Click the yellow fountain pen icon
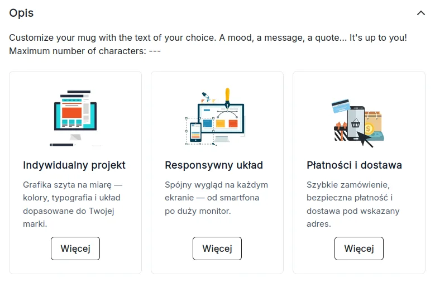The image size is (435, 282). coord(227,98)
